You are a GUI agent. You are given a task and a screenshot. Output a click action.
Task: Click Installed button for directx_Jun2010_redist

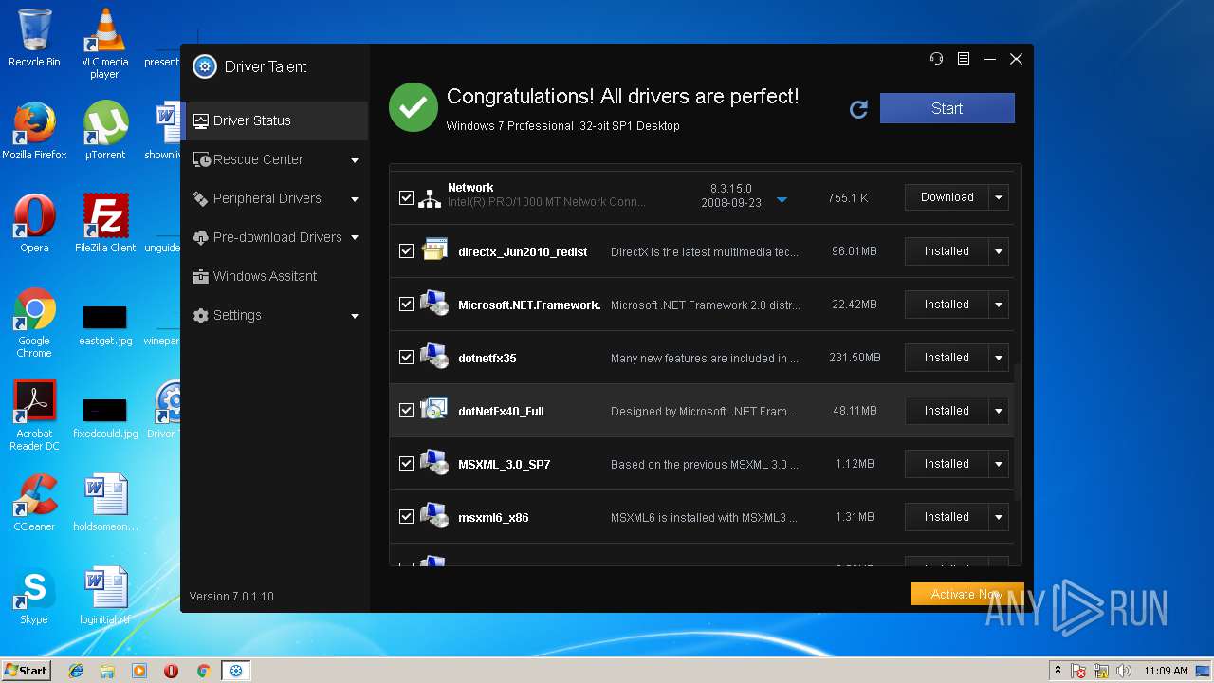(x=947, y=251)
